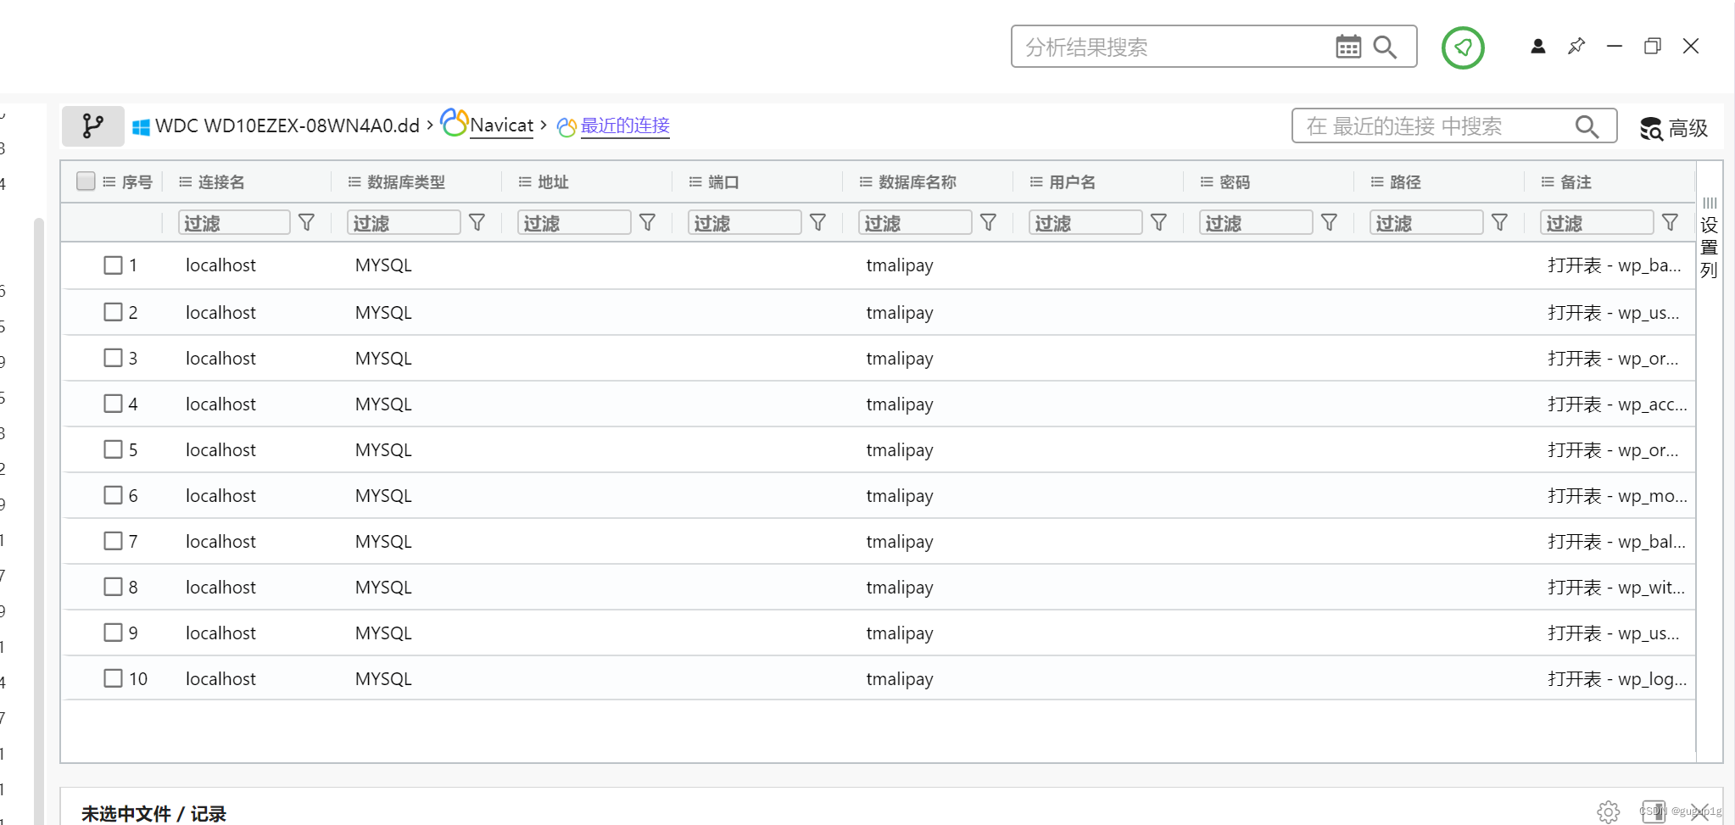The image size is (1735, 825).
Task: Open advanced search (高级)
Action: pos(1674,128)
